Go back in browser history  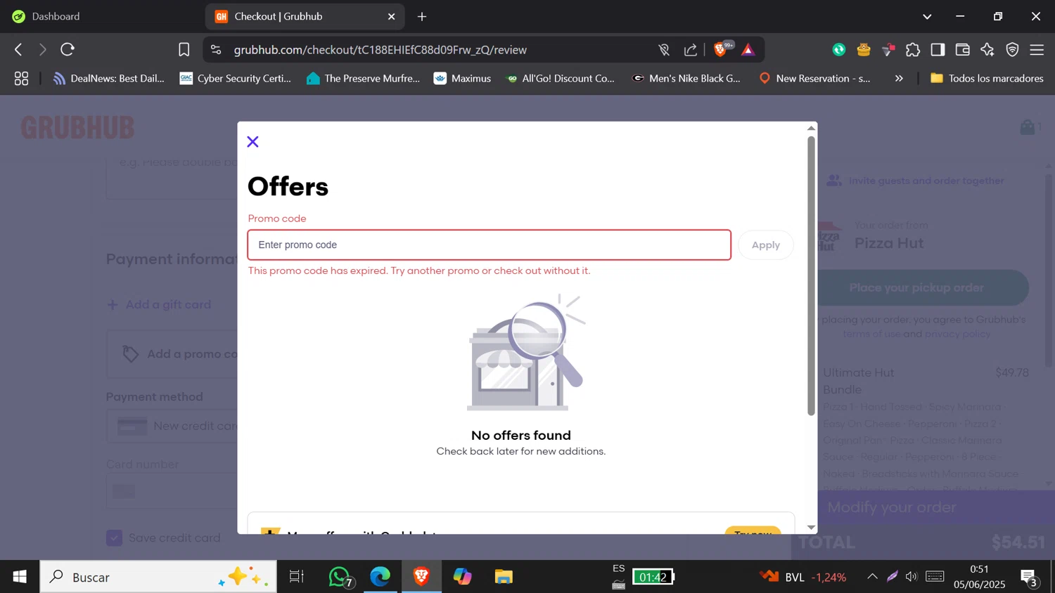(x=19, y=50)
